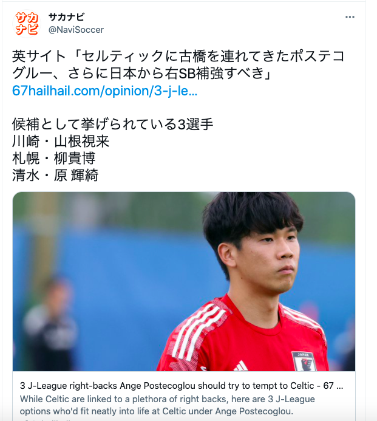The width and height of the screenshot is (377, 421).
Task: Open the player photo card thumbnail
Action: tap(184, 281)
